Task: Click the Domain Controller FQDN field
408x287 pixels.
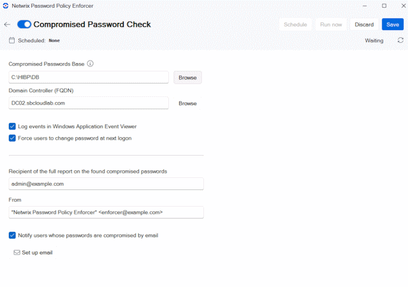Action: coord(89,103)
